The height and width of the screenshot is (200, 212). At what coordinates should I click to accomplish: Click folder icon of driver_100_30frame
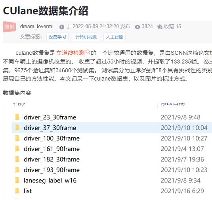pyautogui.click(x=17, y=138)
